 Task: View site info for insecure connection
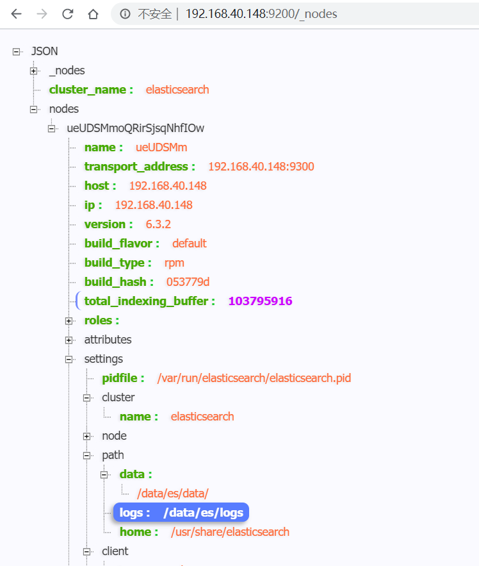tap(125, 13)
